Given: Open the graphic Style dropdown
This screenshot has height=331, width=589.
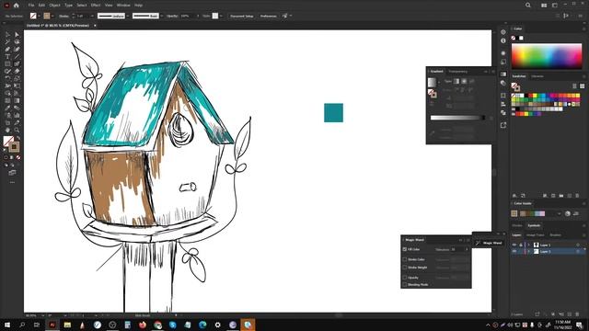Looking at the screenshot, I should 221,17.
